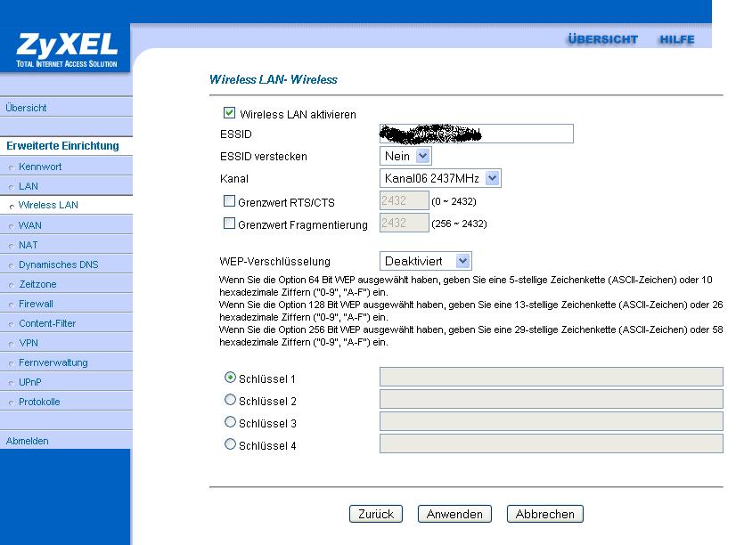Viewport: 736px width, 545px height.
Task: Click RTS/CTS value field 2432
Action: (405, 200)
